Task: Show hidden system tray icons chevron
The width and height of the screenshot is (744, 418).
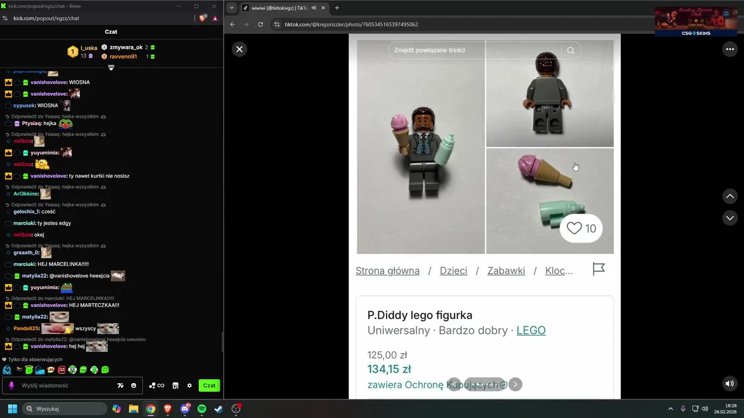Action: pyautogui.click(x=670, y=409)
